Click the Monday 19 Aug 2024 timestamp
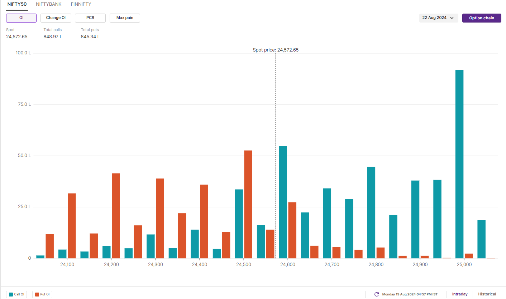Image resolution: width=506 pixels, height=299 pixels. (x=410, y=294)
